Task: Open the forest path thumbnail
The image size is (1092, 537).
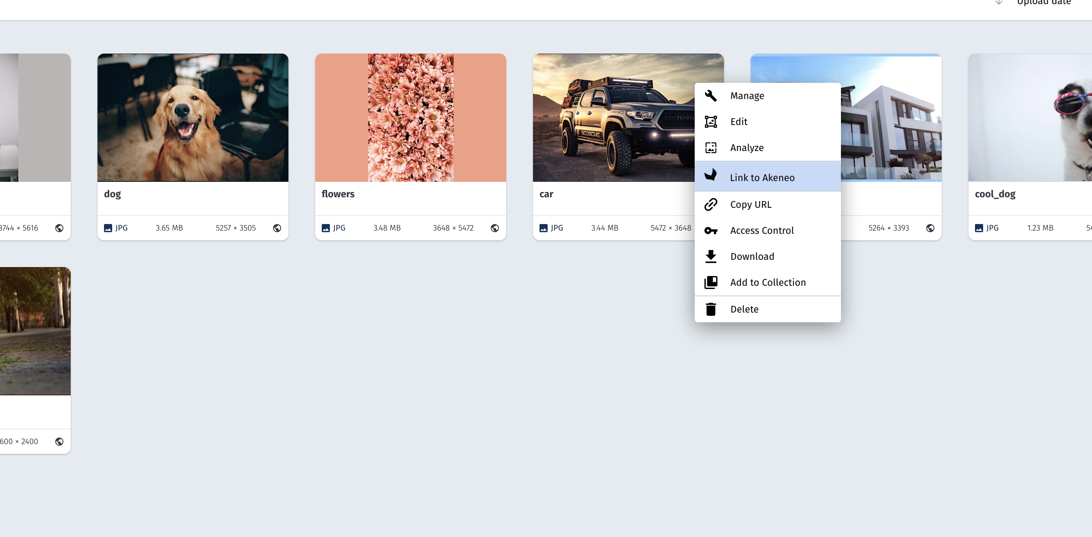Action: coord(35,331)
